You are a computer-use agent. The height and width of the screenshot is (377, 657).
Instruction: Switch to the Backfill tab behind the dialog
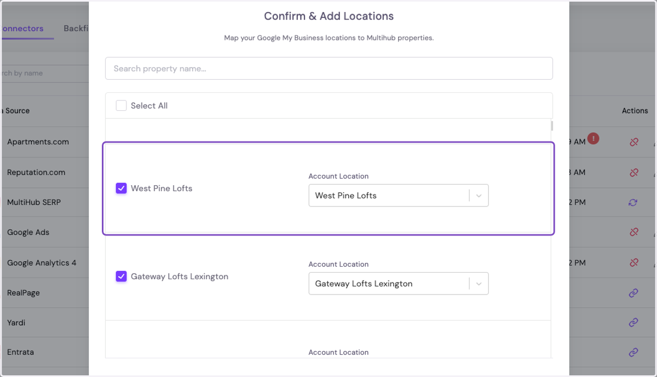[x=76, y=28]
